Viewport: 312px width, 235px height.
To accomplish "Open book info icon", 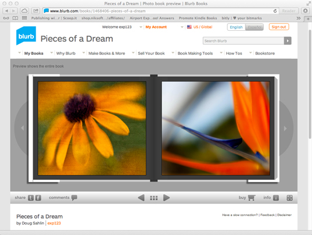I will (276, 198).
